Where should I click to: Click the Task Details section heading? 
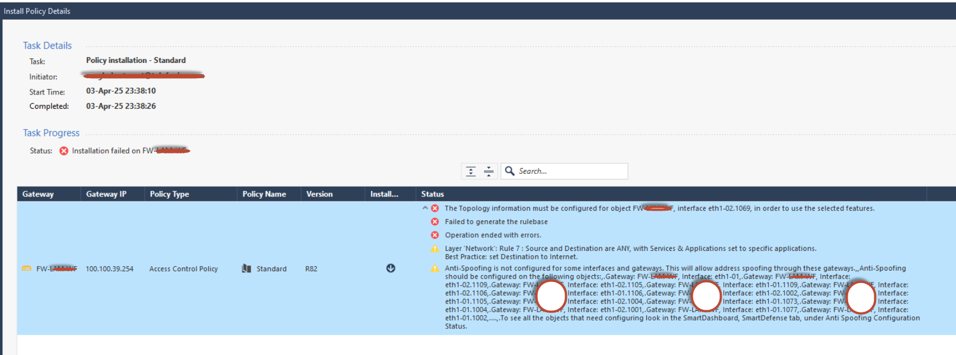point(47,45)
